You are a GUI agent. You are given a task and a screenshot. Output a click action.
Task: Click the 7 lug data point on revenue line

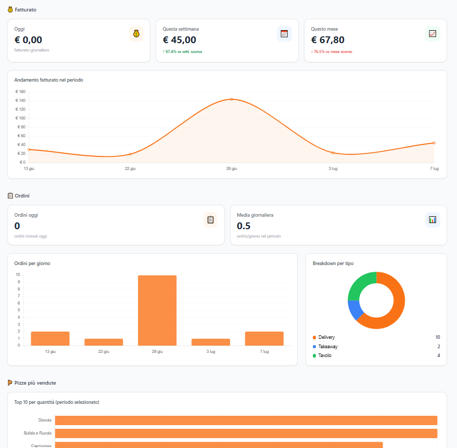(x=434, y=143)
